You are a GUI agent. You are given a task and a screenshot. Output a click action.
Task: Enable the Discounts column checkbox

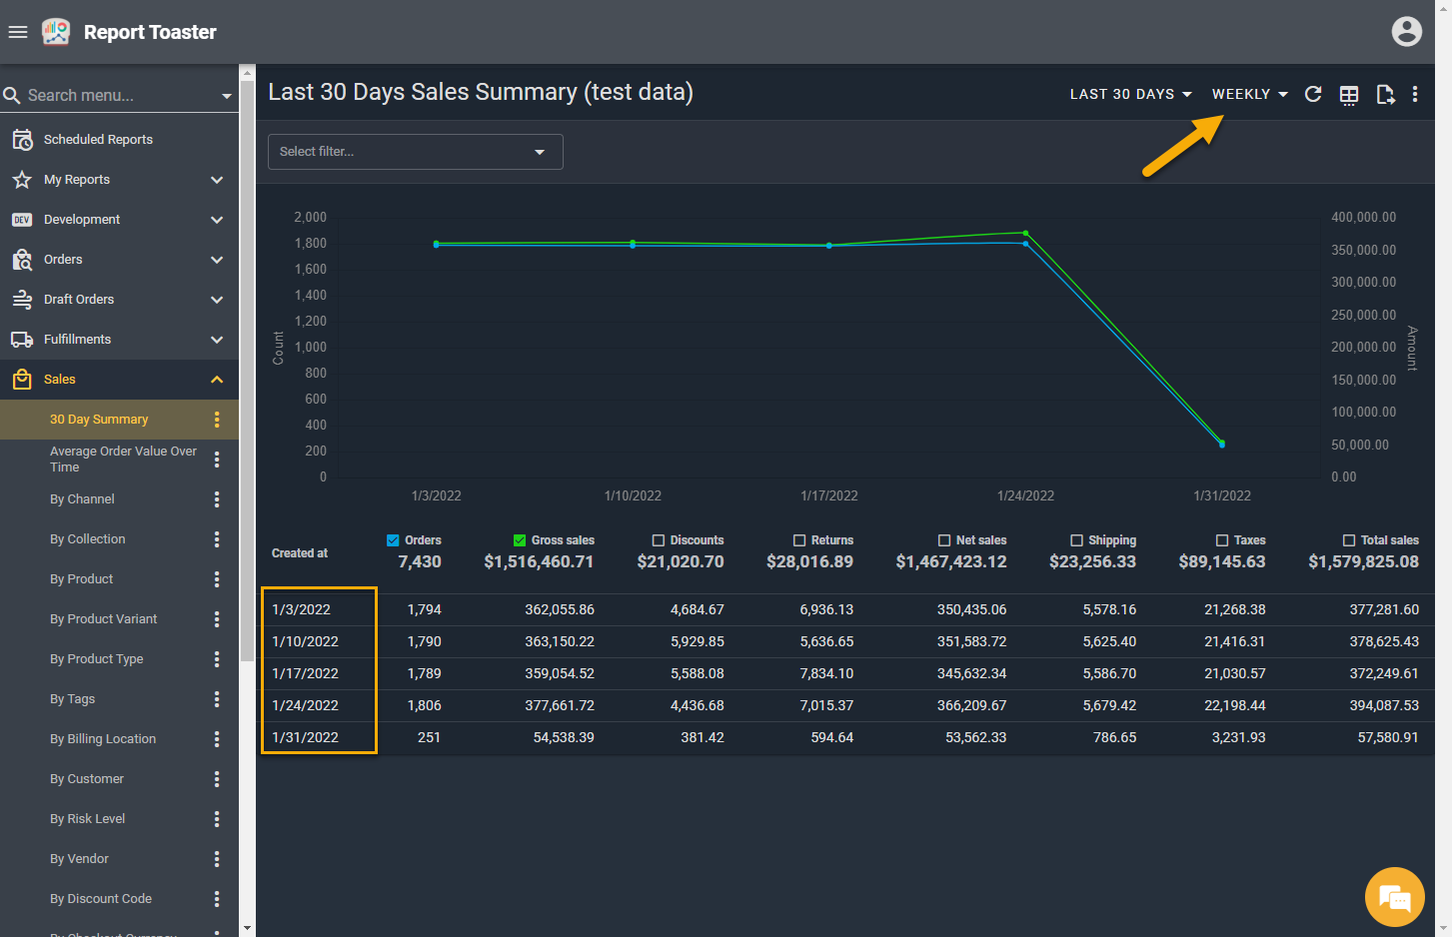click(659, 540)
